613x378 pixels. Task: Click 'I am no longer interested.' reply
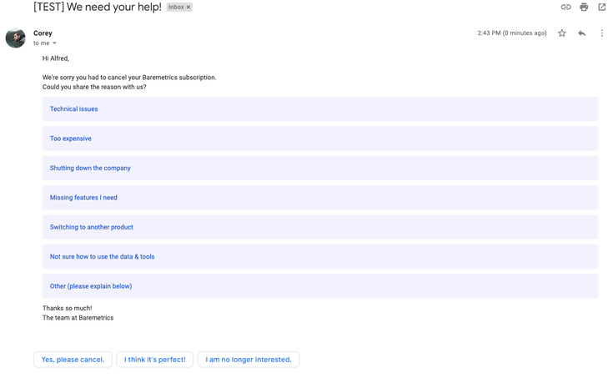click(x=249, y=360)
